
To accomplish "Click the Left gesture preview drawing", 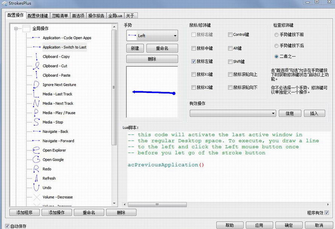I will (152, 91).
